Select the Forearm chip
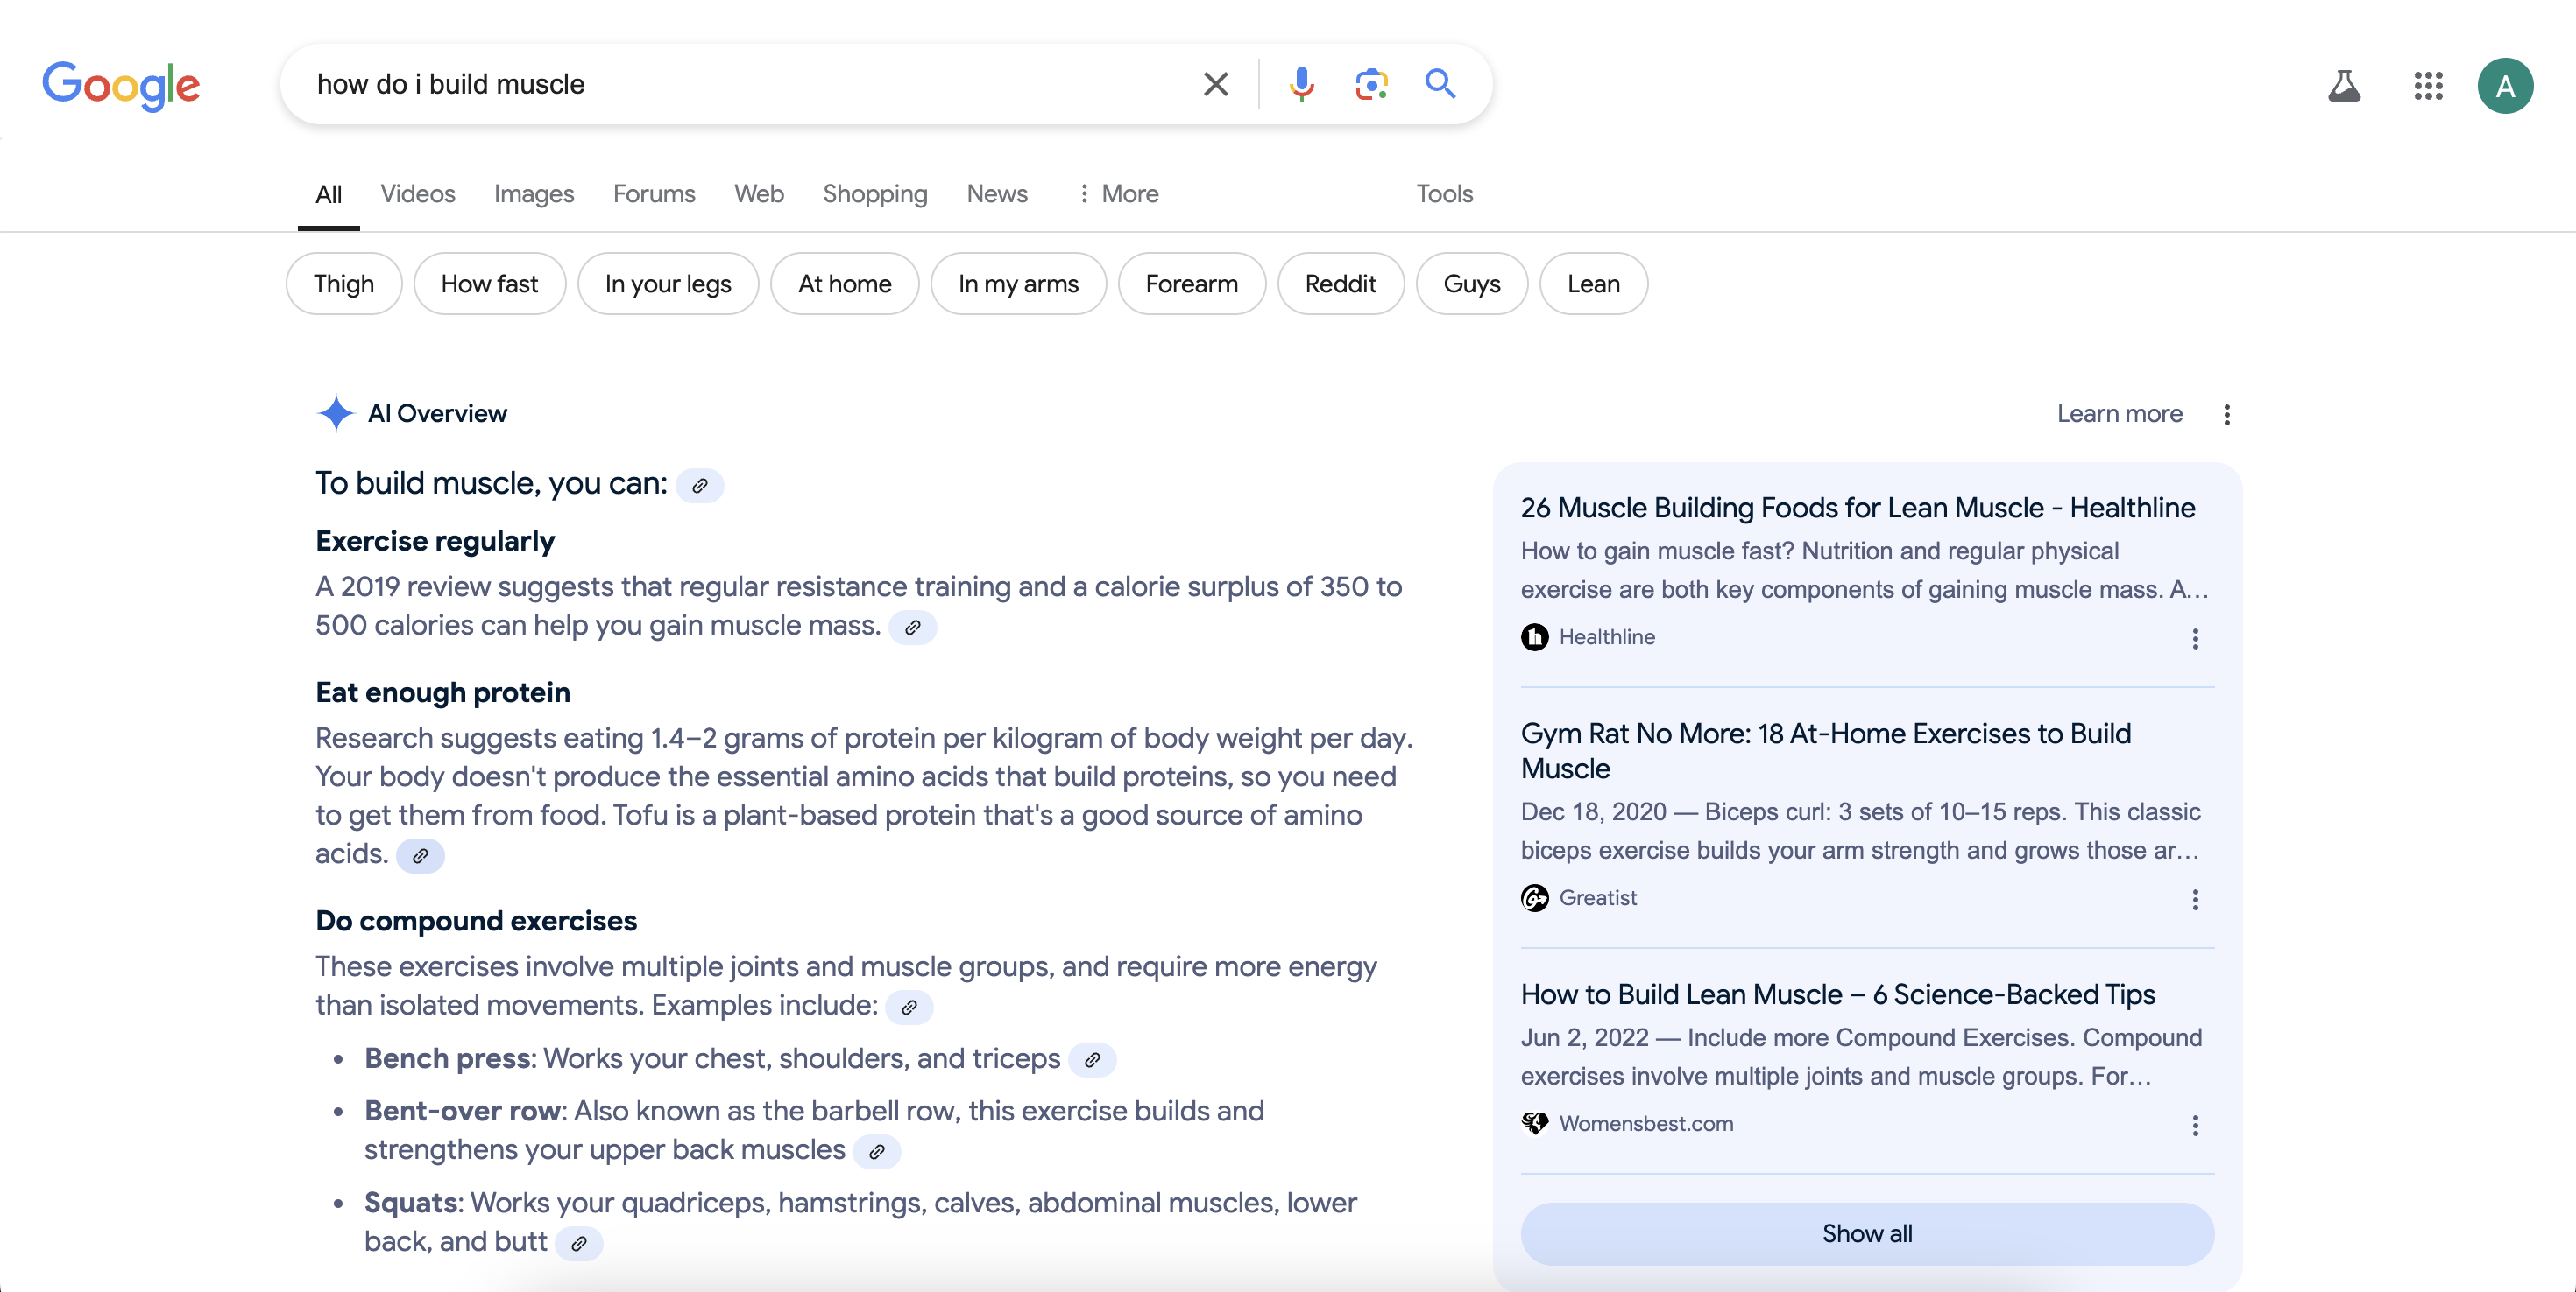 point(1192,284)
